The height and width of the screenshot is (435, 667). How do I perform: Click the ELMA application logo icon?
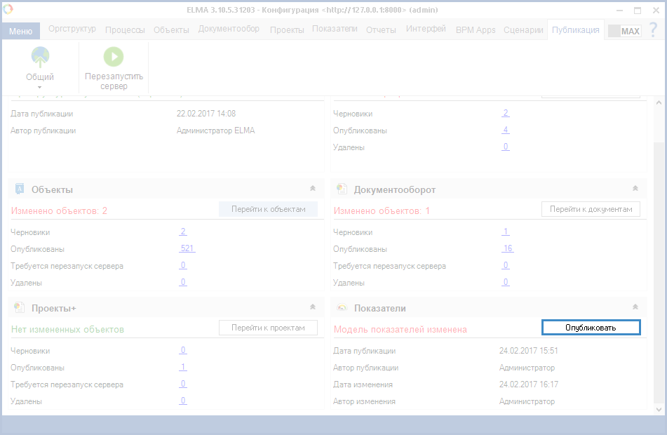click(x=8, y=10)
